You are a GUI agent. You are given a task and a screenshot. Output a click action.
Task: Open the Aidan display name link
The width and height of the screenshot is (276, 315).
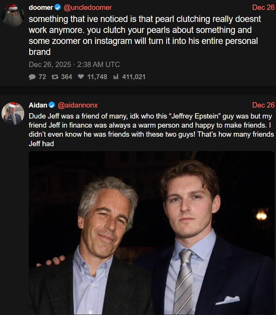(x=38, y=105)
